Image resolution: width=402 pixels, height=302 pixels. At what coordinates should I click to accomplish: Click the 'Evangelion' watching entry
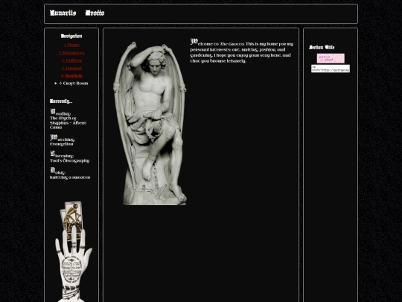[62, 145]
